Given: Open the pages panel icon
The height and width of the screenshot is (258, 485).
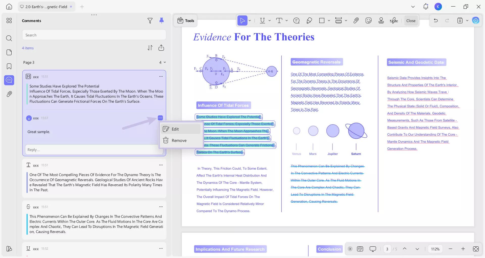Looking at the screenshot, I should coord(9,52).
